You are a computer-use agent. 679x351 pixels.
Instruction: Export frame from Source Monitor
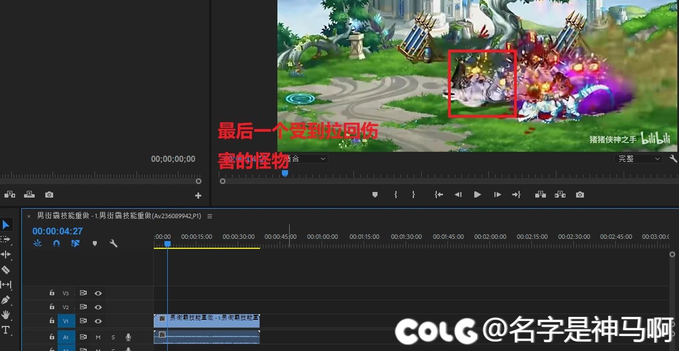pos(49,195)
